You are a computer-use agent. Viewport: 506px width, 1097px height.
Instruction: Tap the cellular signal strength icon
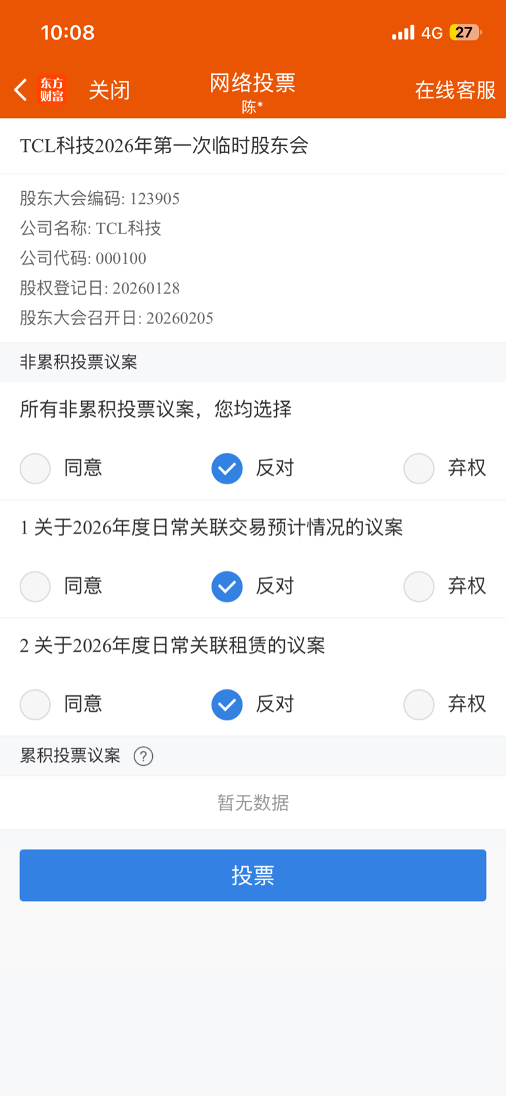403,32
